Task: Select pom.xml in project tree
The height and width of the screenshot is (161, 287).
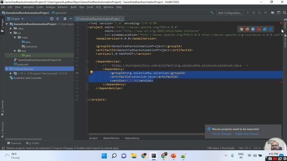Action: tap(21, 64)
